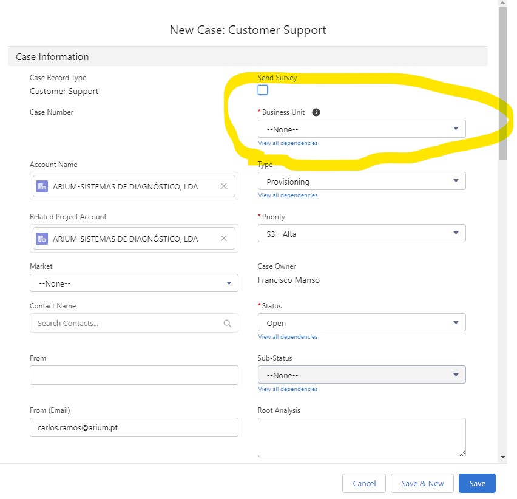Open the Sub-Status dropdown
The image size is (517, 499).
click(x=362, y=375)
